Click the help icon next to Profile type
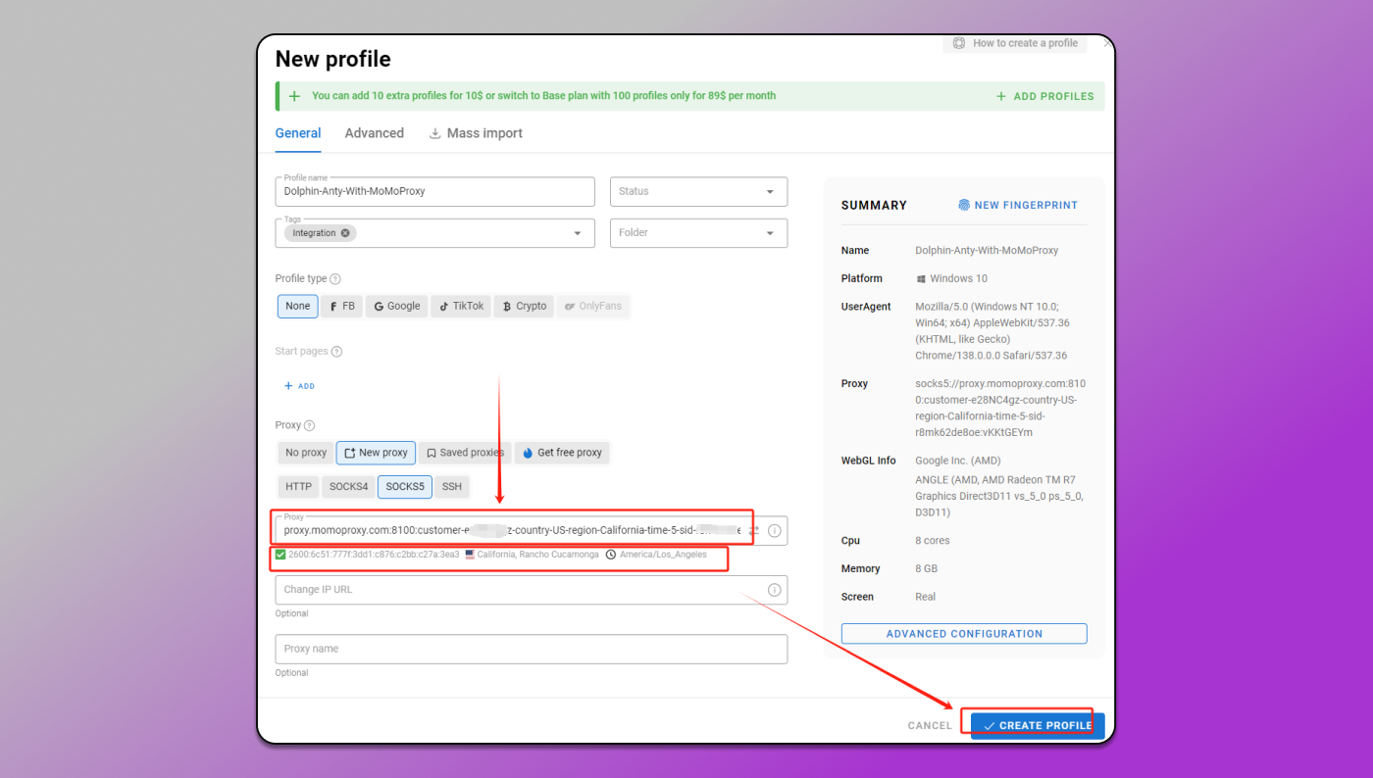The image size is (1373, 778). (335, 279)
